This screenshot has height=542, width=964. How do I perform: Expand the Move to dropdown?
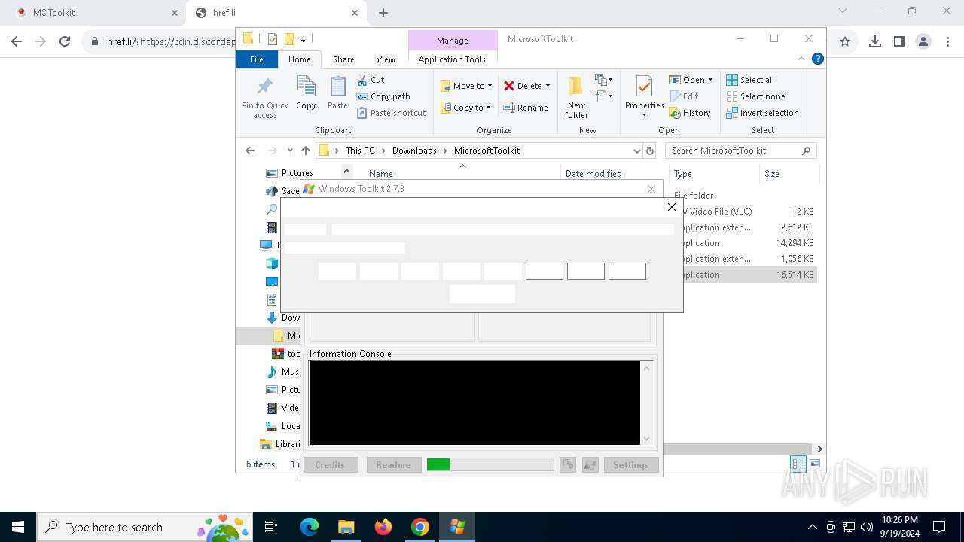click(x=490, y=86)
